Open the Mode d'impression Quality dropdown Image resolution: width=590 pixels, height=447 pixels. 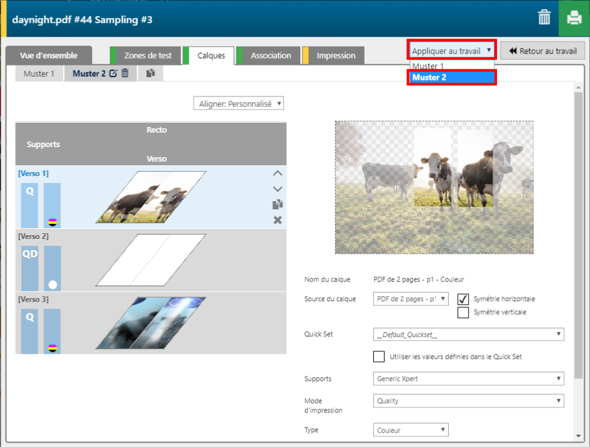(468, 401)
